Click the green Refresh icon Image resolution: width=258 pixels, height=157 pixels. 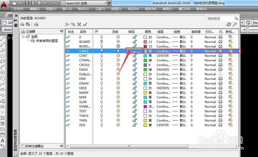click(229, 24)
